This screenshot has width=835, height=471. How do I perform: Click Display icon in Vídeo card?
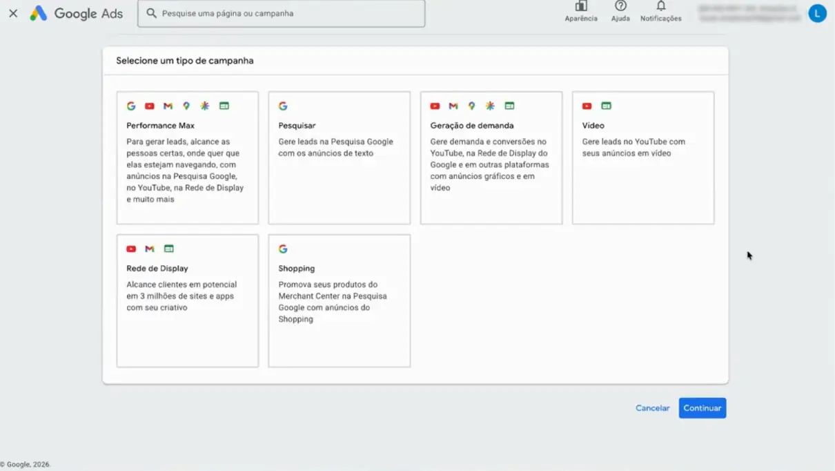click(606, 106)
